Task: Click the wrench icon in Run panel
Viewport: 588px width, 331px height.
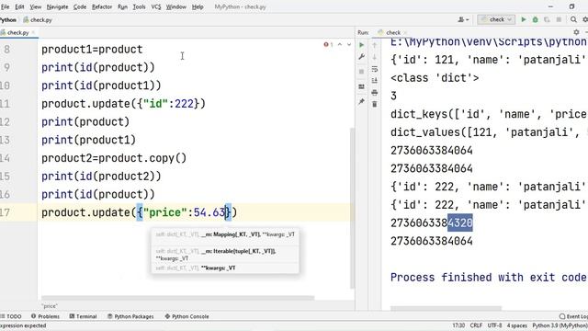Action: pyautogui.click(x=361, y=57)
